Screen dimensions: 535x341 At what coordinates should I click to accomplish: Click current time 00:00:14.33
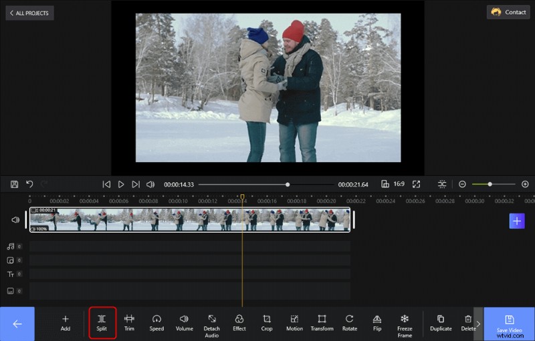pos(179,184)
